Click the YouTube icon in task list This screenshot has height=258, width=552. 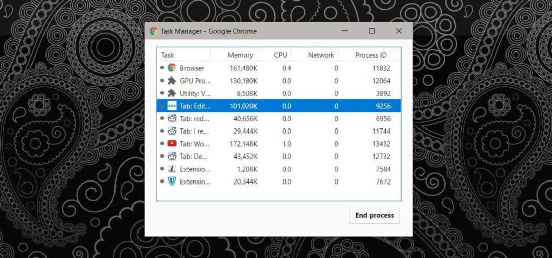(172, 144)
